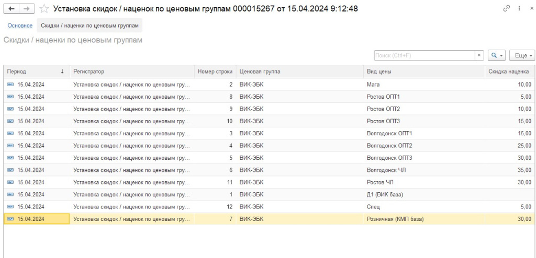Open the three-dot options menu

519,9
